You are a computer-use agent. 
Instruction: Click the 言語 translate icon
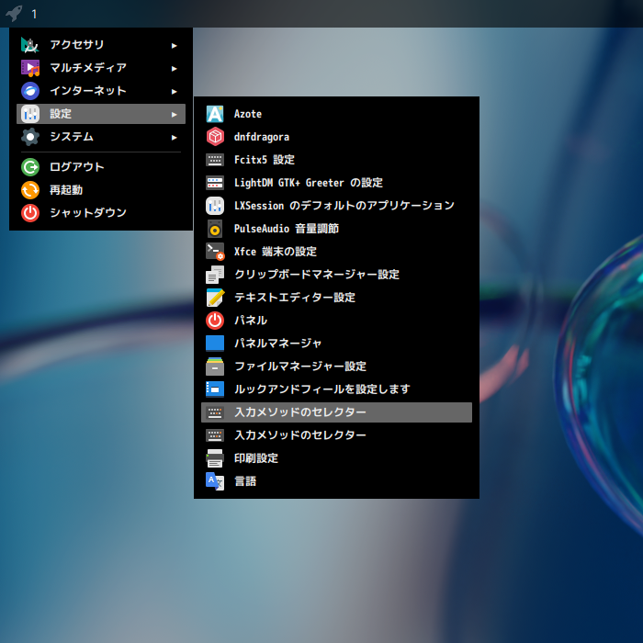tap(215, 481)
